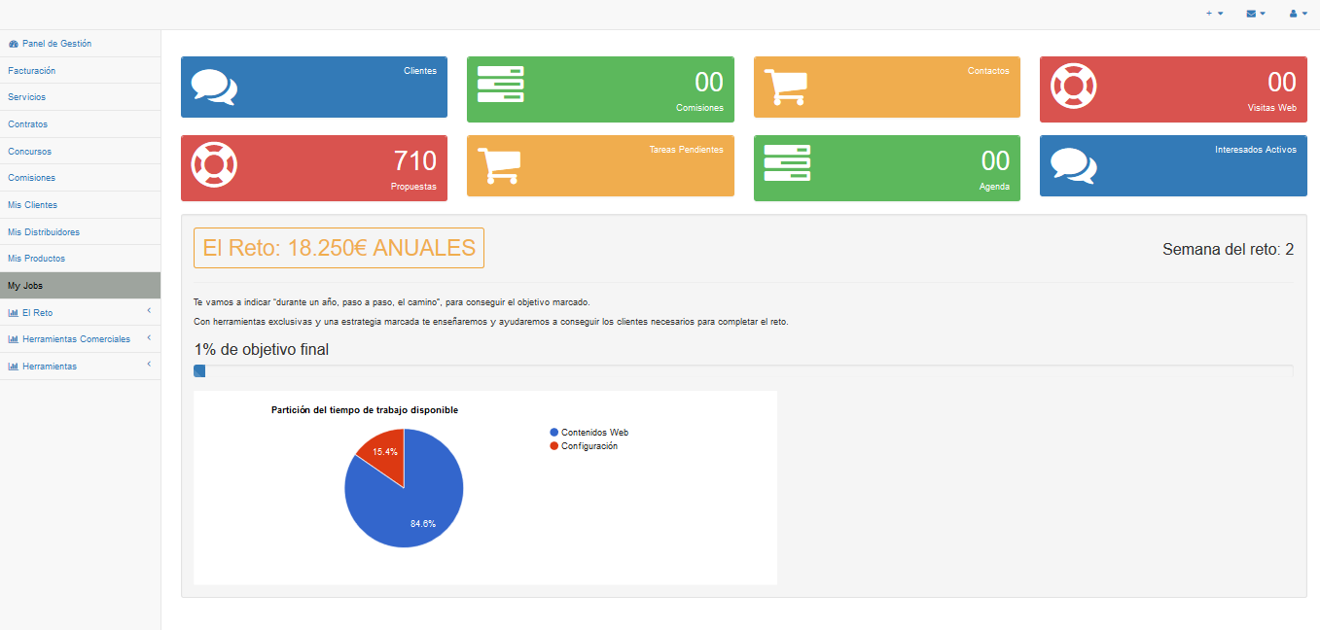1320x630 pixels.
Task: Open the plus add-new dropdown
Action: coord(1214,14)
